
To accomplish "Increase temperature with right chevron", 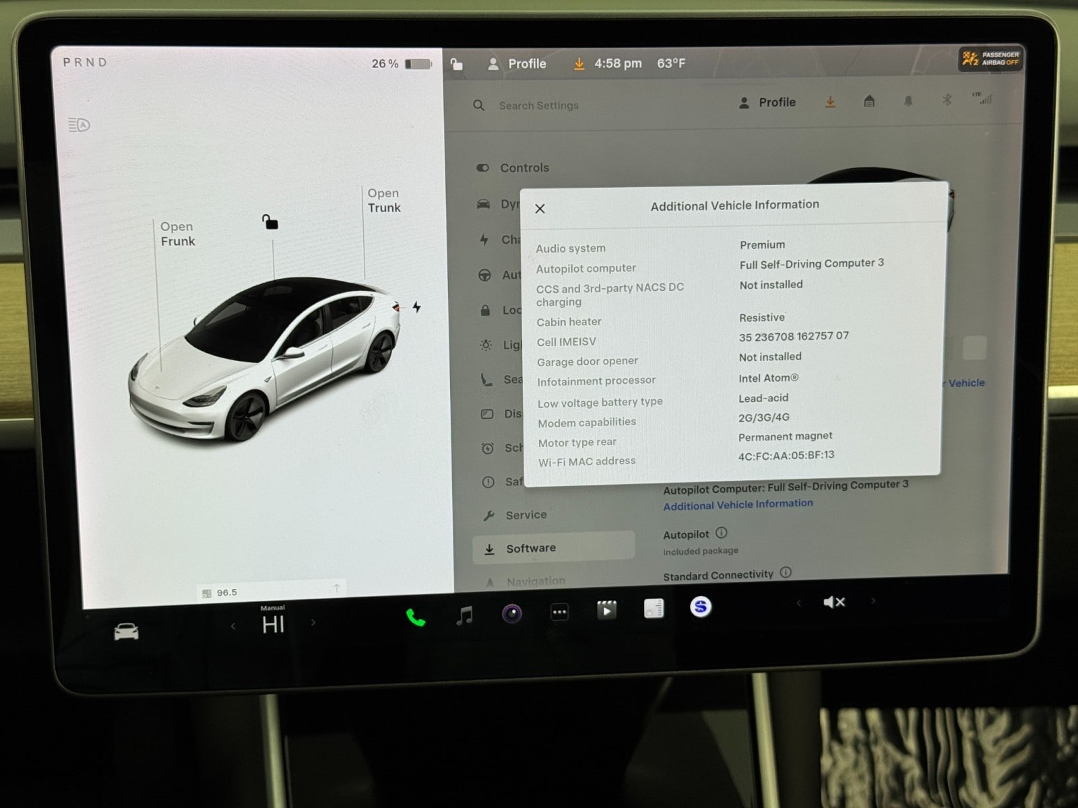I will point(313,623).
